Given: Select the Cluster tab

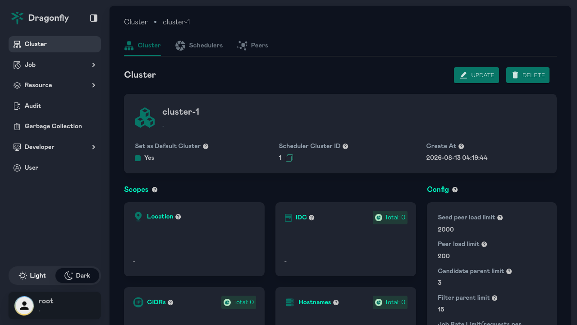Looking at the screenshot, I should [x=142, y=46].
